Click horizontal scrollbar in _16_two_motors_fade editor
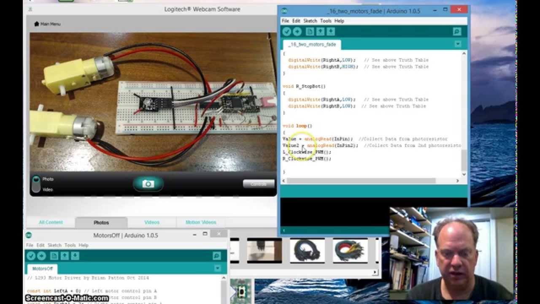 361,181
